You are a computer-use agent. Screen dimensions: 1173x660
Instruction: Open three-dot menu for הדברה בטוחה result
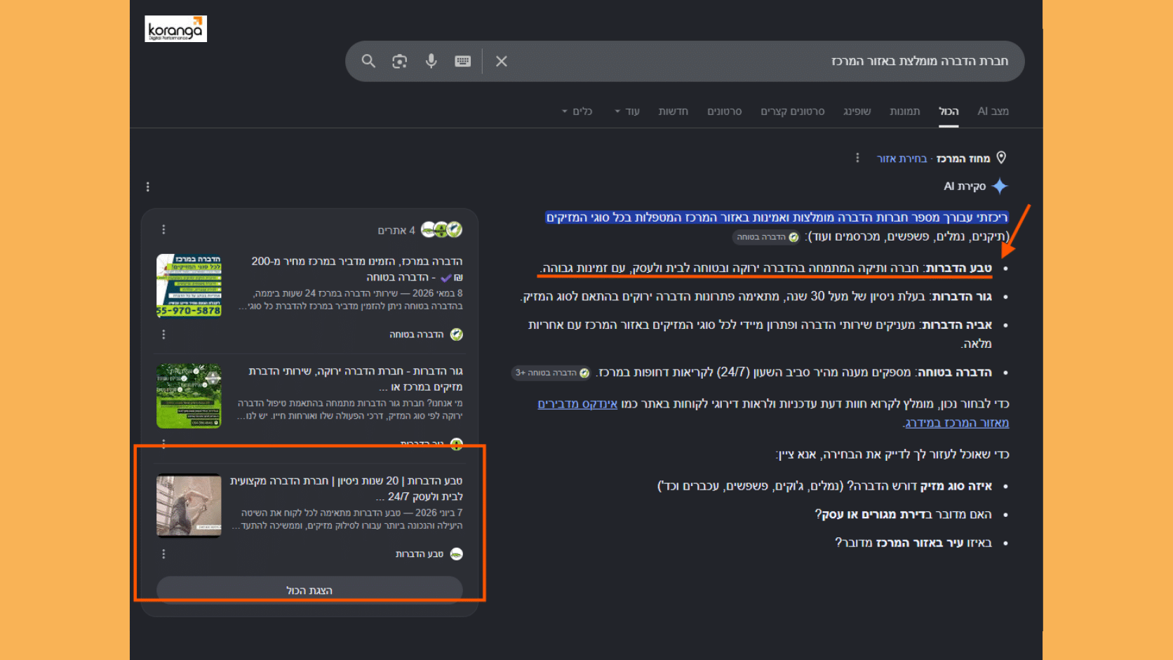163,335
